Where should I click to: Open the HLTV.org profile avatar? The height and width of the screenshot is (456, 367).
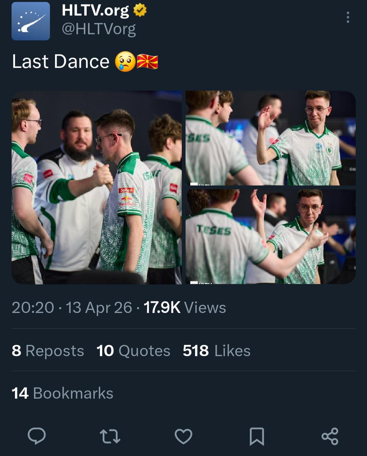point(31,21)
